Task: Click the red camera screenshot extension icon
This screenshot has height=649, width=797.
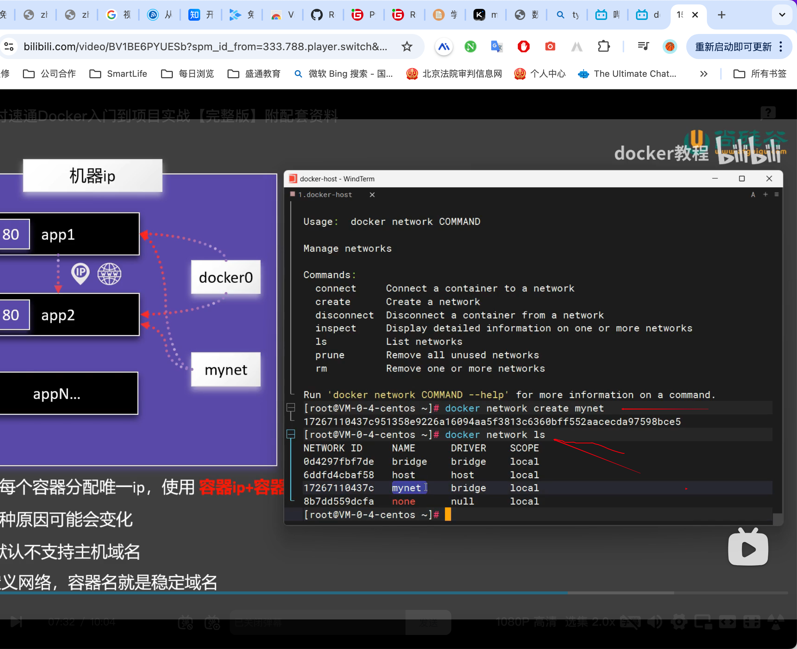Action: tap(550, 47)
